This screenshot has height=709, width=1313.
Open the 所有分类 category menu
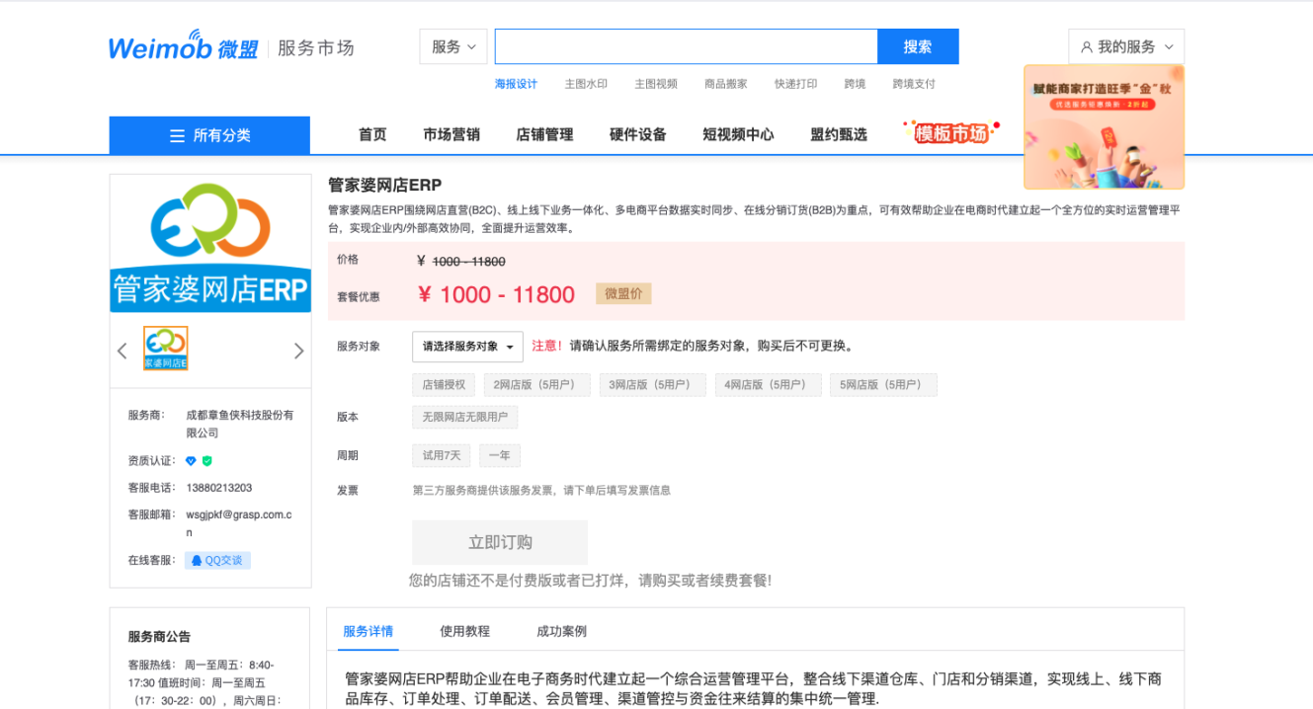coord(209,135)
